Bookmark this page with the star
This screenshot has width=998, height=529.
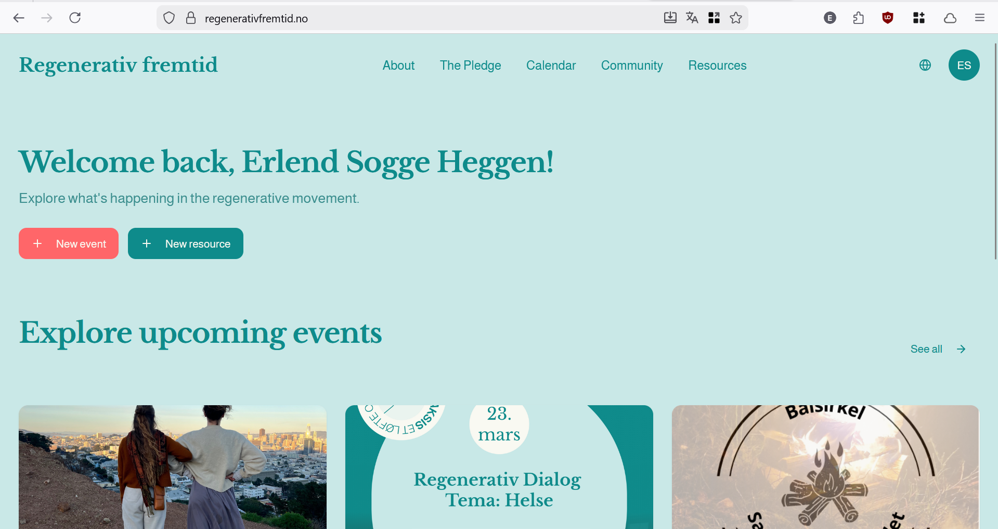(735, 18)
